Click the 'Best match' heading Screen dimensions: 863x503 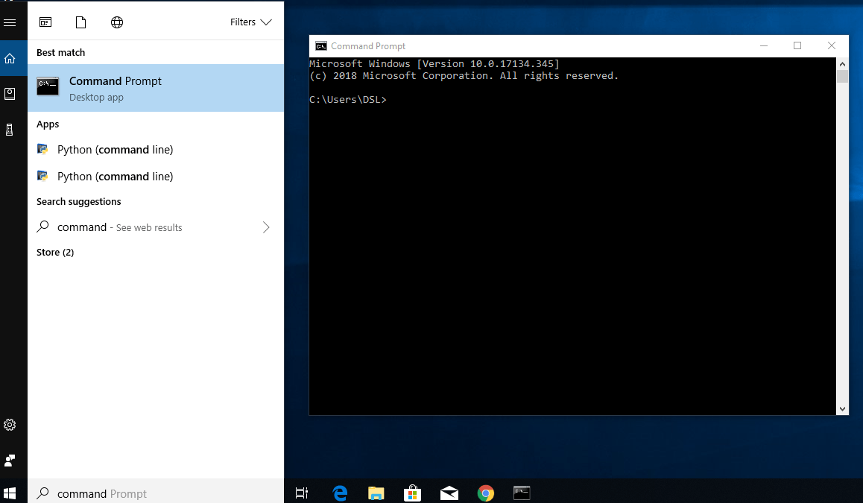tap(60, 52)
